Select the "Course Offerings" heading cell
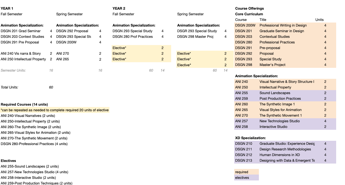Image resolution: width=345 pixels, height=185 pixels. (x=249, y=8)
